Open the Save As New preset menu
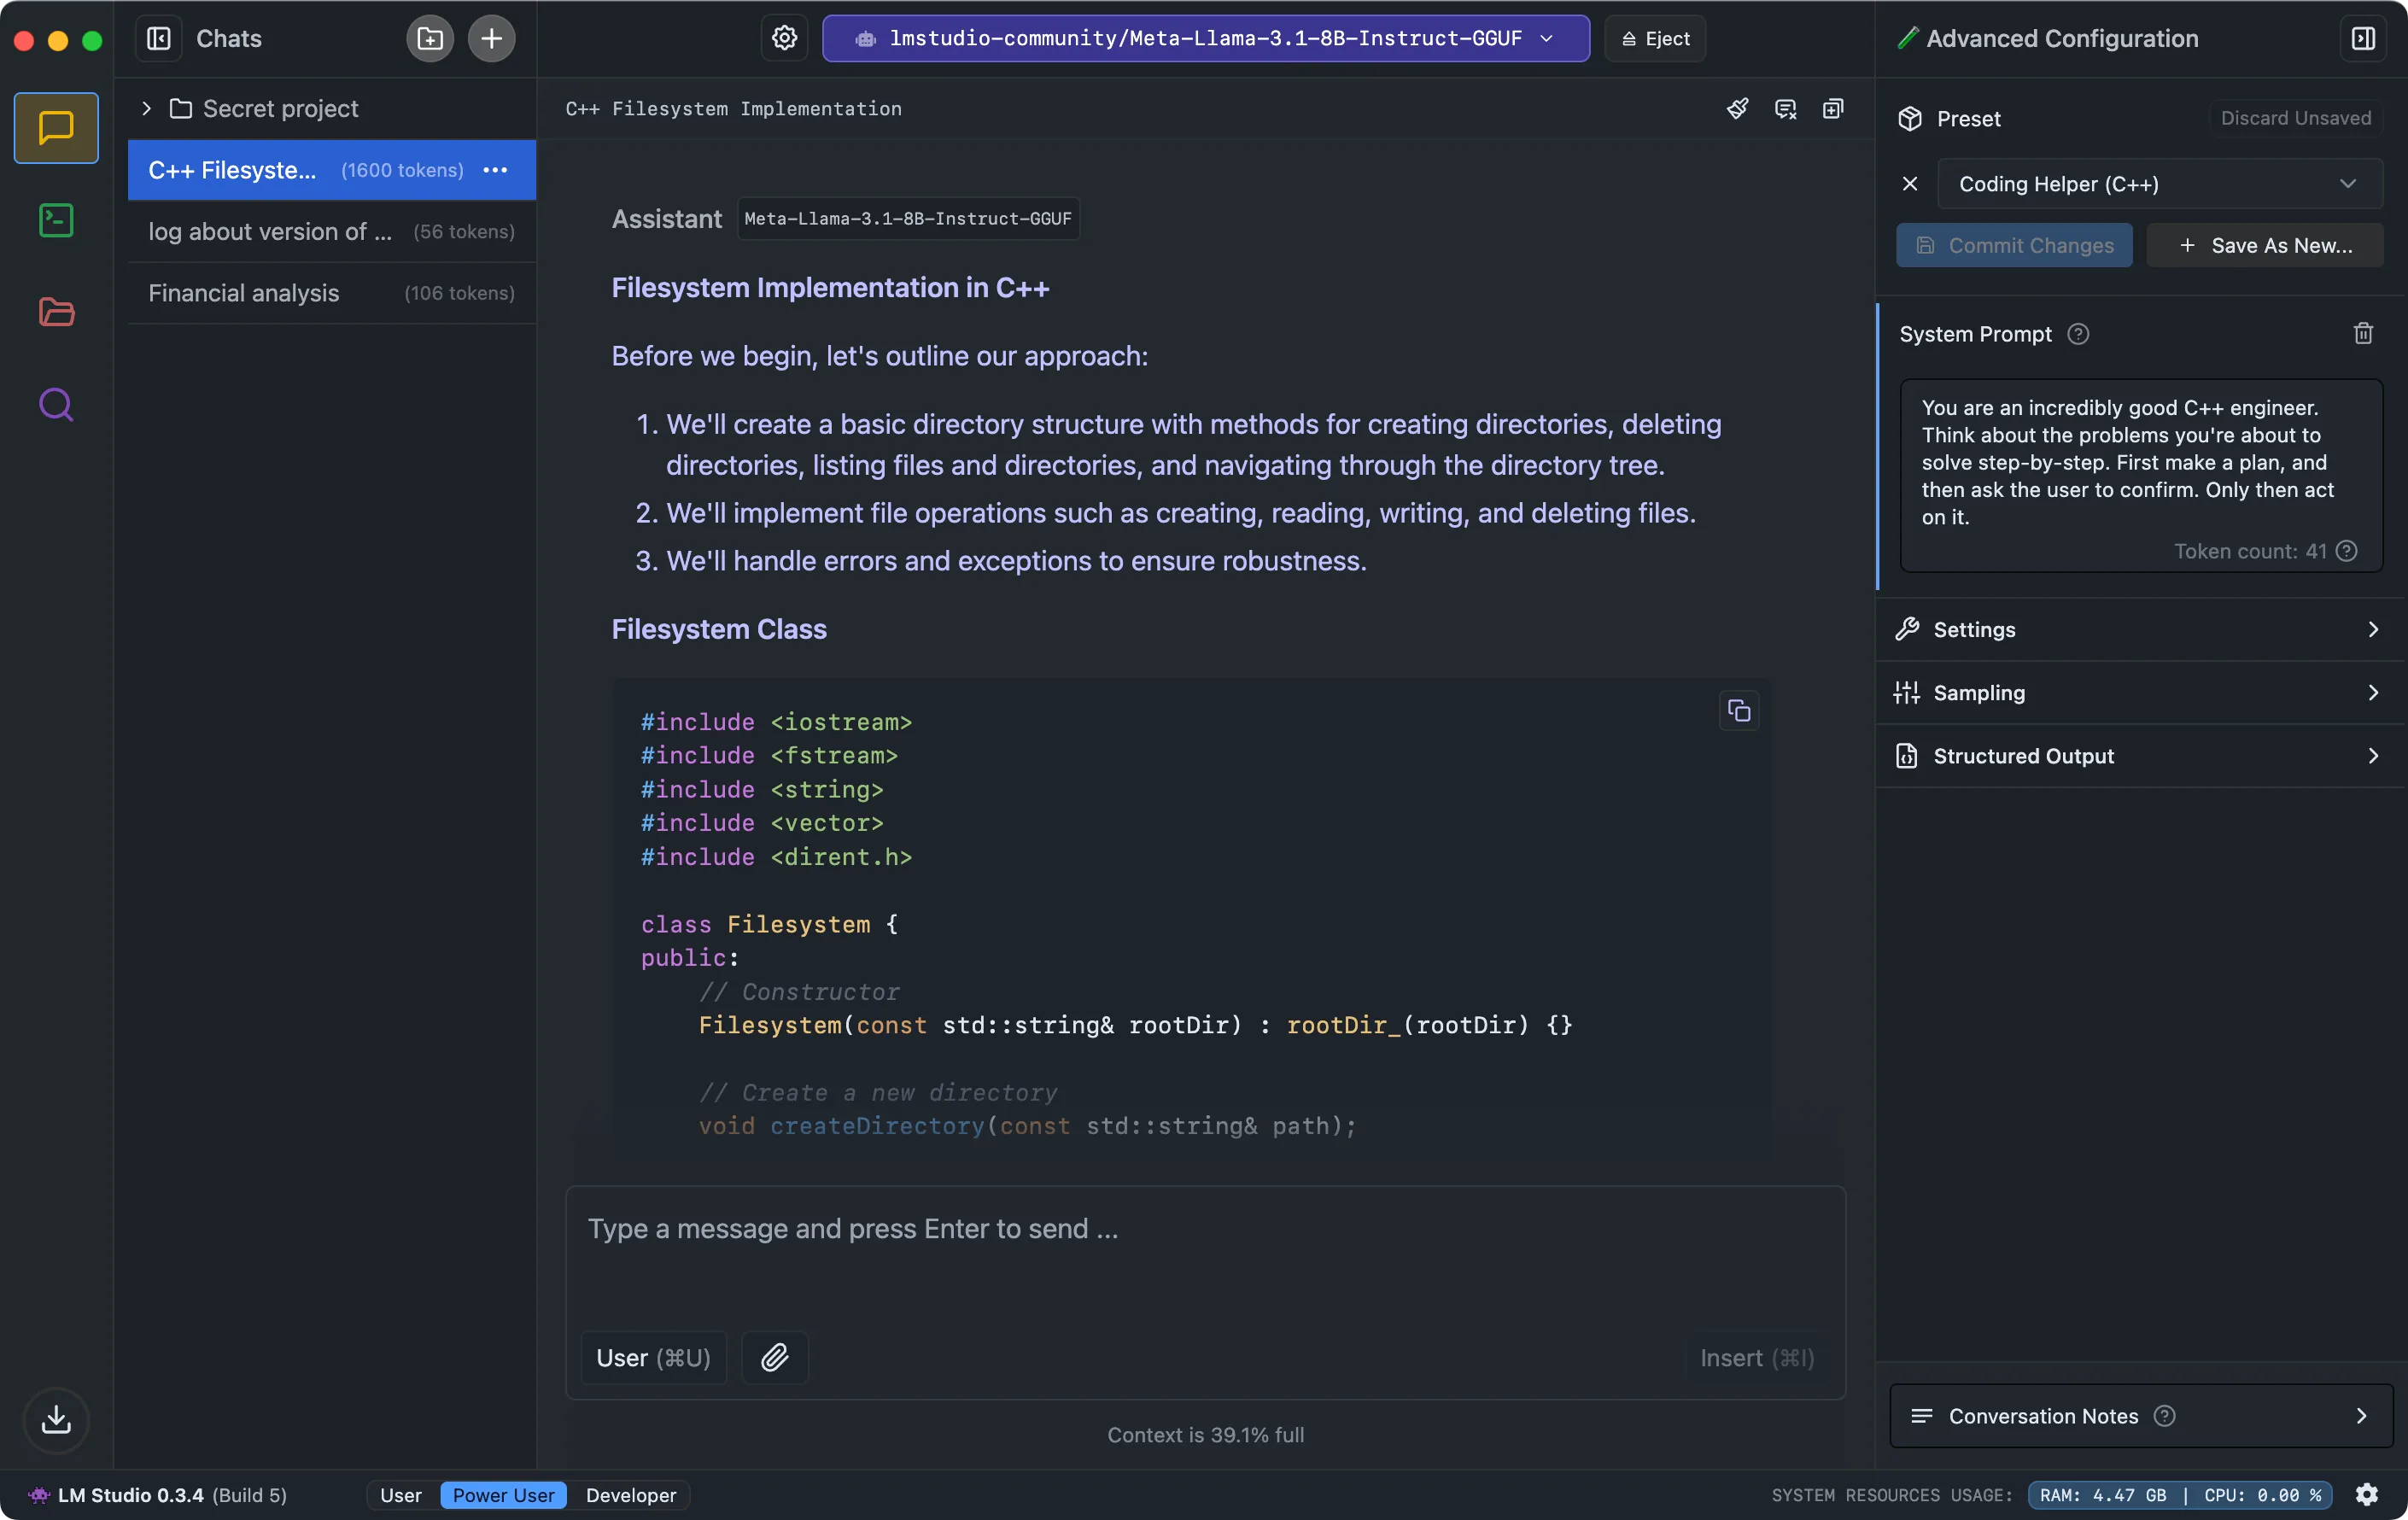Image resolution: width=2408 pixels, height=1520 pixels. click(x=2266, y=243)
